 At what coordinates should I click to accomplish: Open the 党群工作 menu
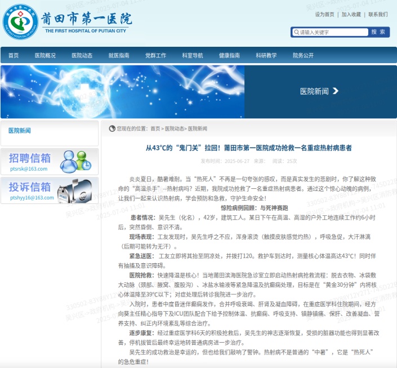point(156,55)
